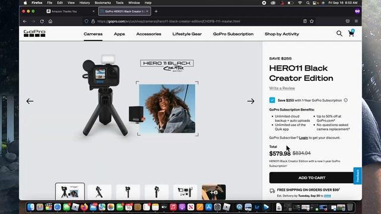Open Firefox from the dock

[x=85, y=207]
